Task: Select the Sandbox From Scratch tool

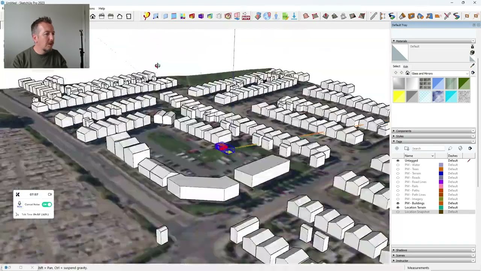Action: click(315, 16)
